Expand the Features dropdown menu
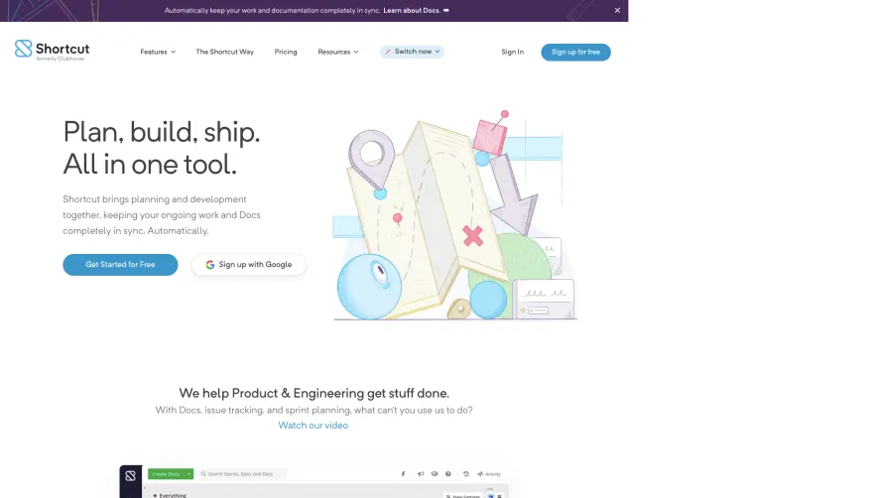 point(158,52)
